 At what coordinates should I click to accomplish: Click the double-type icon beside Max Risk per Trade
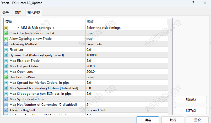[6, 61]
